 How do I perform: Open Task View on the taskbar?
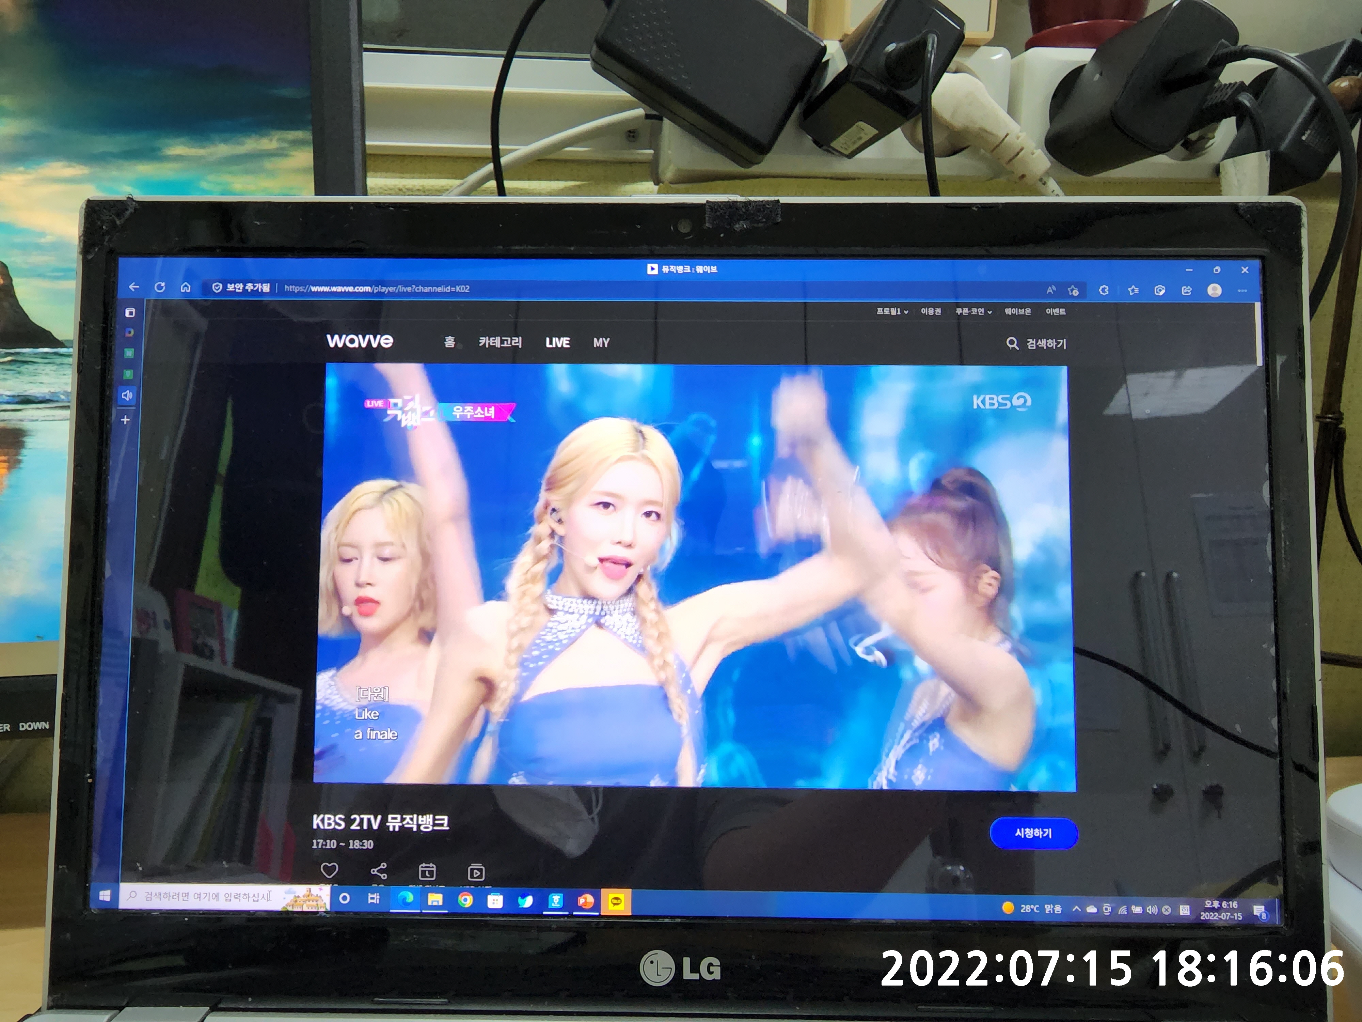tap(373, 899)
